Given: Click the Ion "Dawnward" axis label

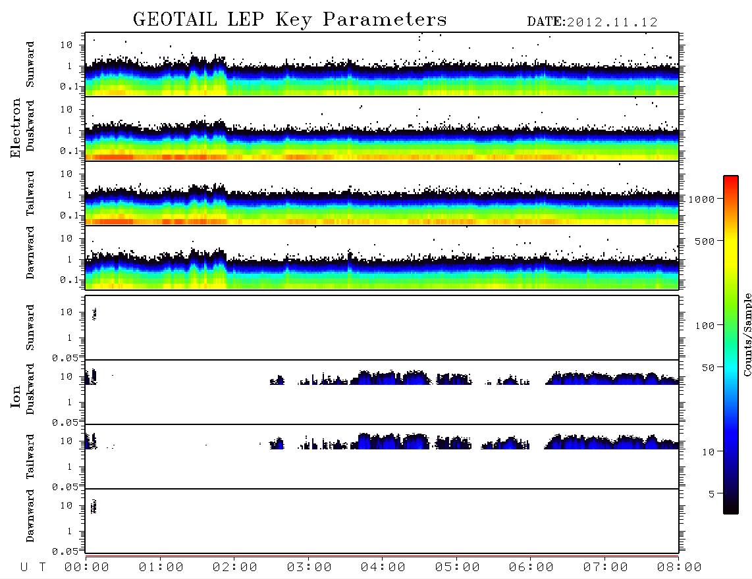Looking at the screenshot, I should (x=30, y=516).
